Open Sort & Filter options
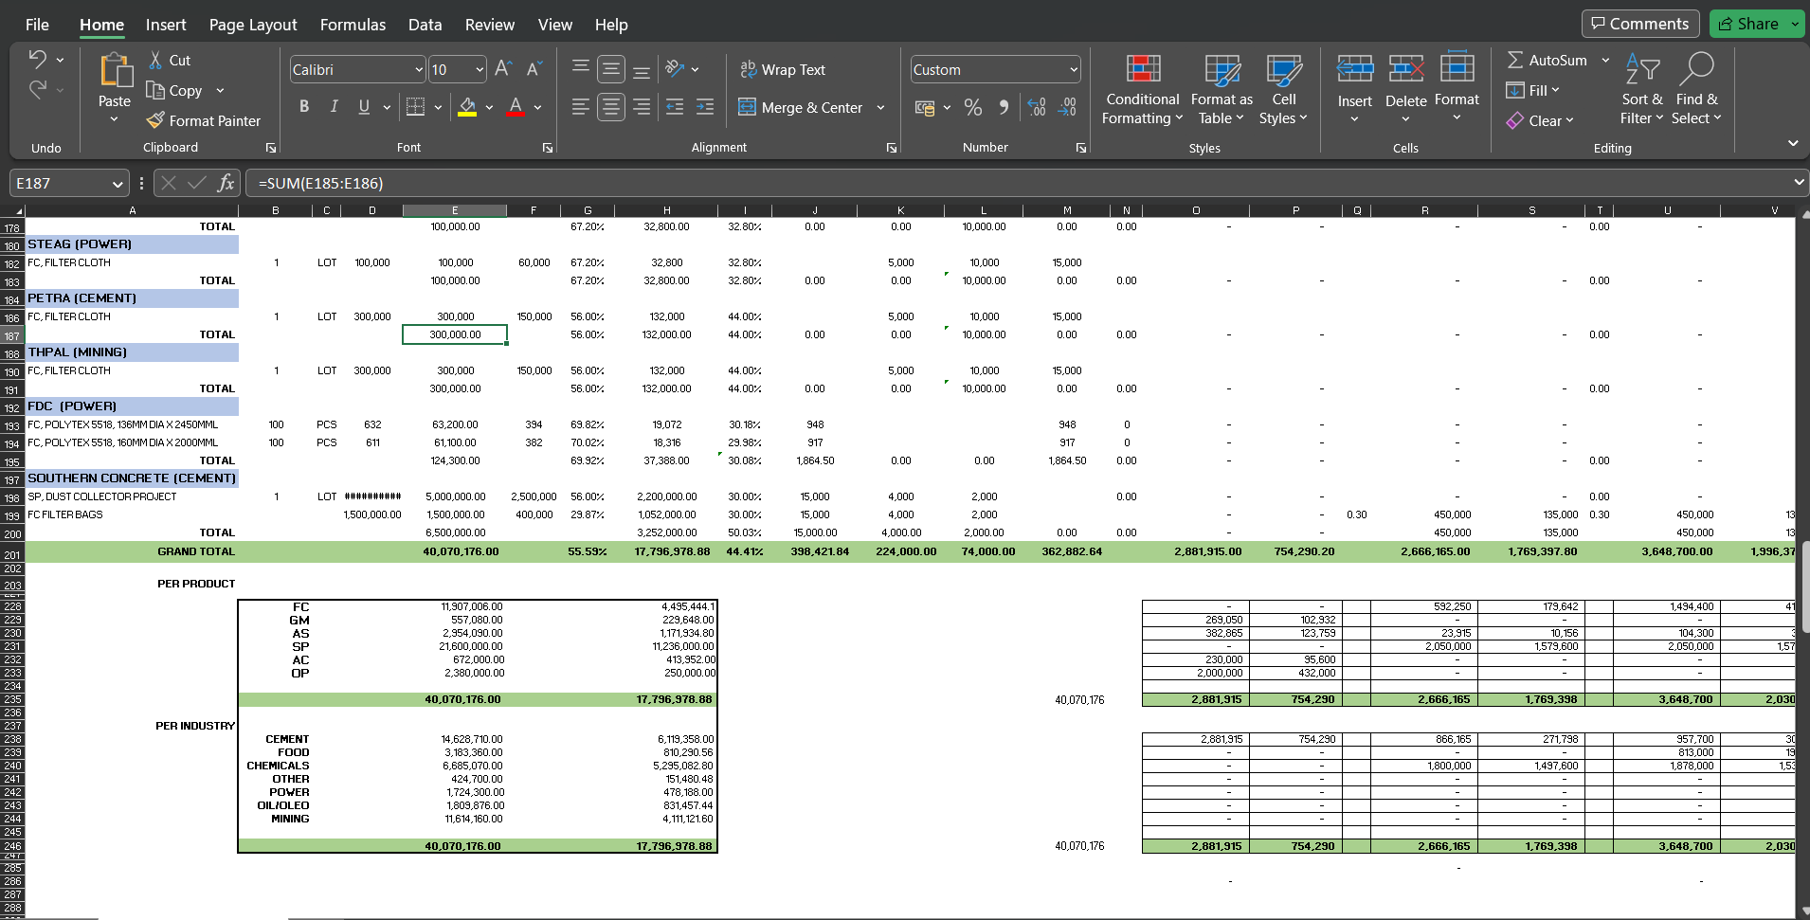Viewport: 1810px width, 920px height. click(x=1642, y=90)
